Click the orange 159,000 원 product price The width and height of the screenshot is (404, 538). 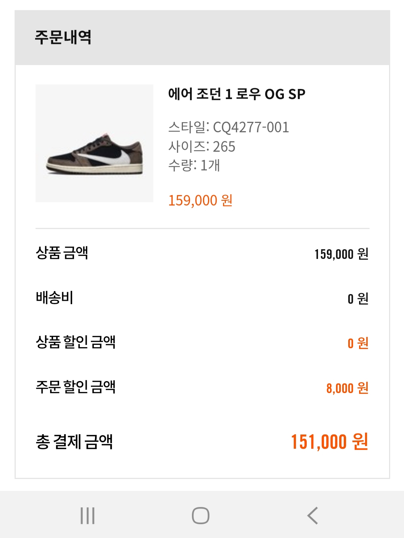pyautogui.click(x=200, y=201)
